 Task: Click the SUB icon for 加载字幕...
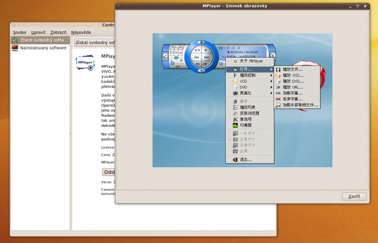click(x=278, y=93)
